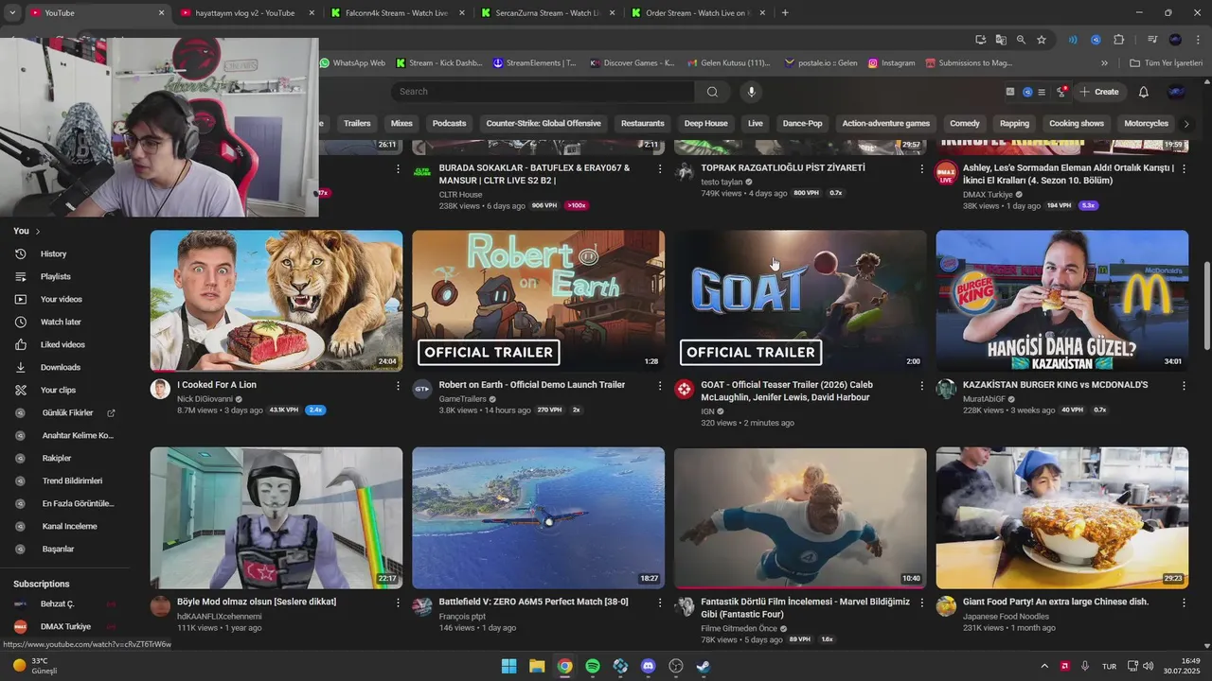The image size is (1212, 681).
Task: Click the trophy extension icon with red badge
Action: 1061,92
